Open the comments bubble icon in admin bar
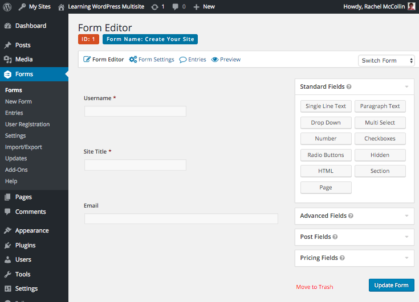 click(x=176, y=7)
